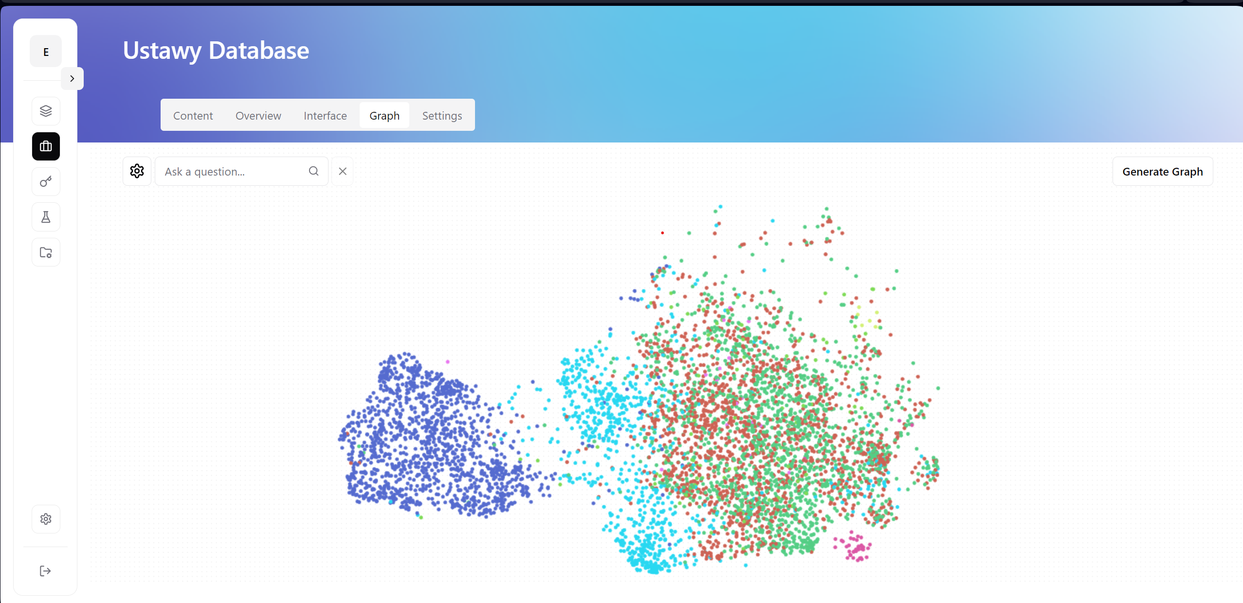Open the Settings tab
Screen dimensions: 1243x603
point(441,115)
